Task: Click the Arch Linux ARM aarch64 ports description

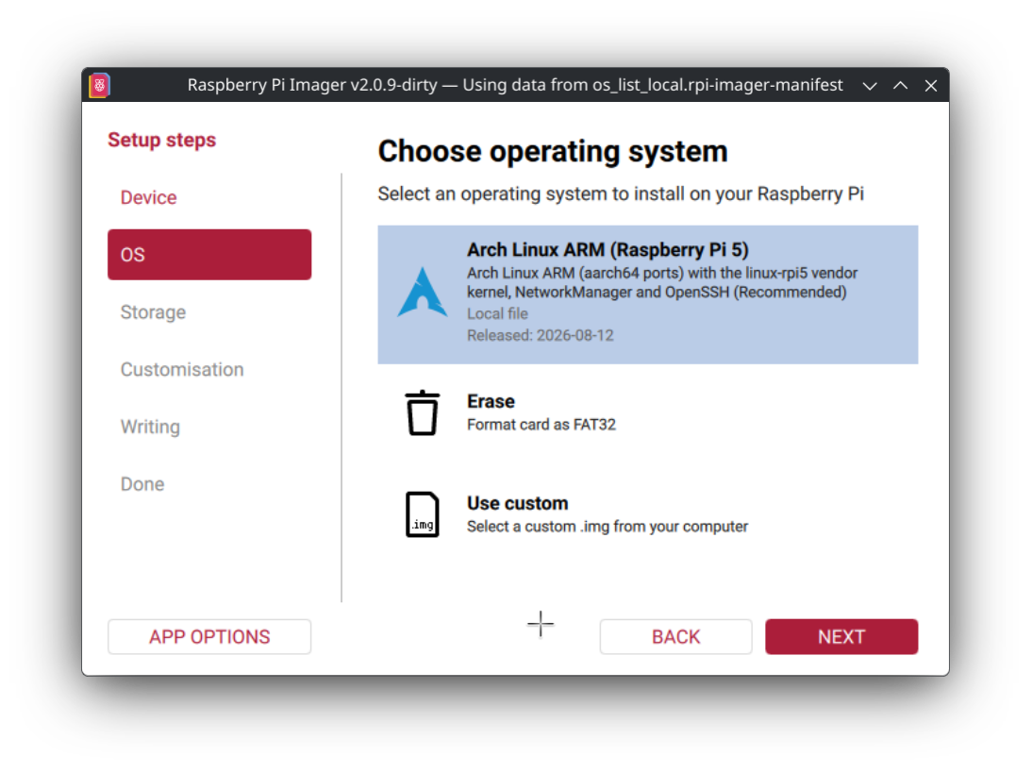Action: click(x=662, y=282)
